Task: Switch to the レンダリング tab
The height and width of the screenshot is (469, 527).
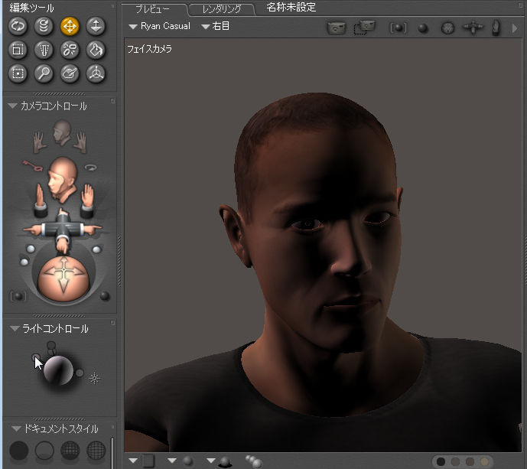Action: click(x=222, y=9)
